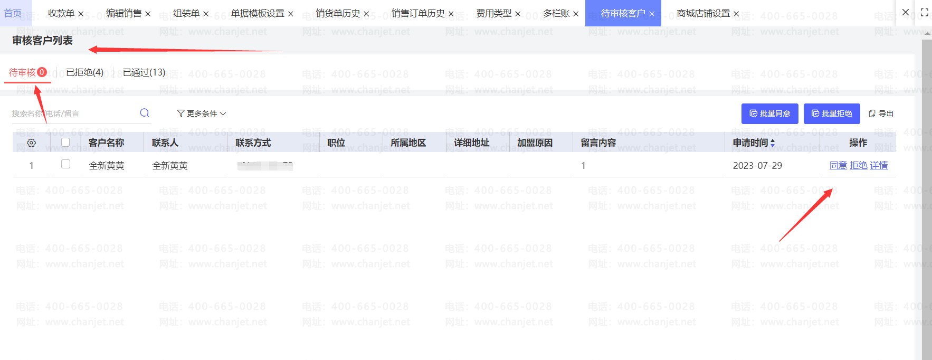Close all tabs with top-right X
932x360 pixels.
906,12
